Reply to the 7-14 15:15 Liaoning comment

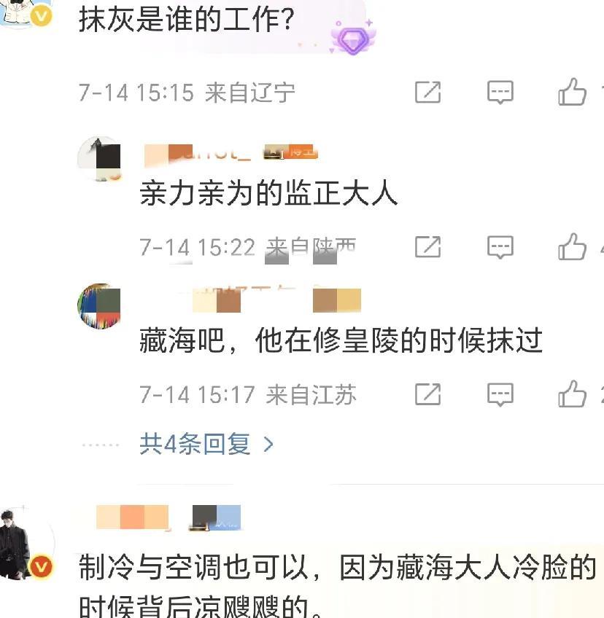pos(500,93)
